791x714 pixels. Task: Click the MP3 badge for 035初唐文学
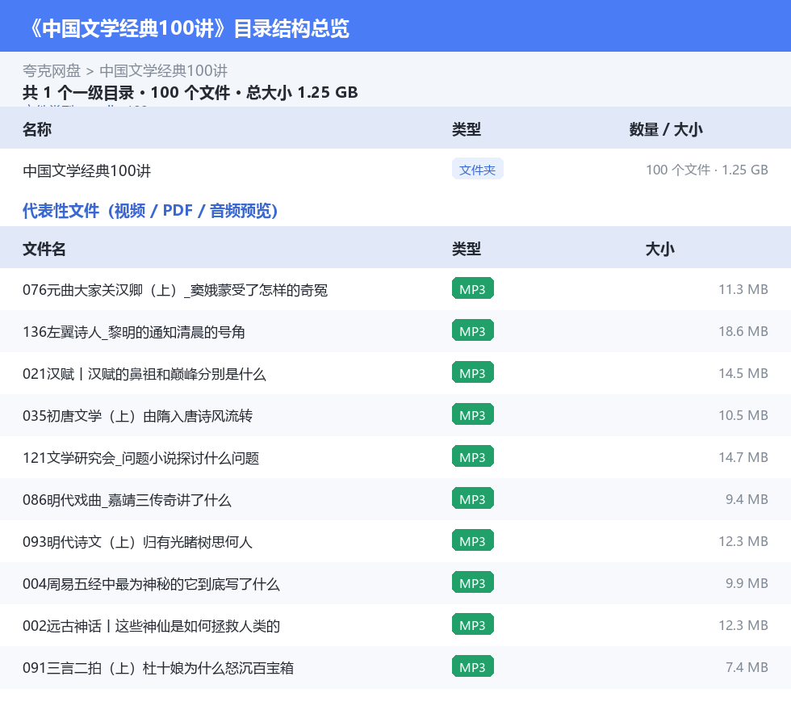tap(473, 414)
